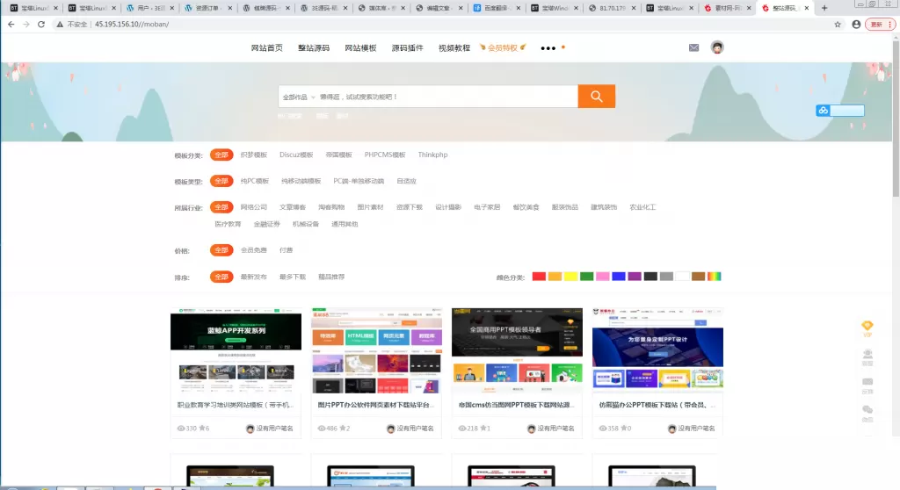Screen dimensions: 900x490
Task: Click the orange search magnifier button
Action: coord(597,97)
